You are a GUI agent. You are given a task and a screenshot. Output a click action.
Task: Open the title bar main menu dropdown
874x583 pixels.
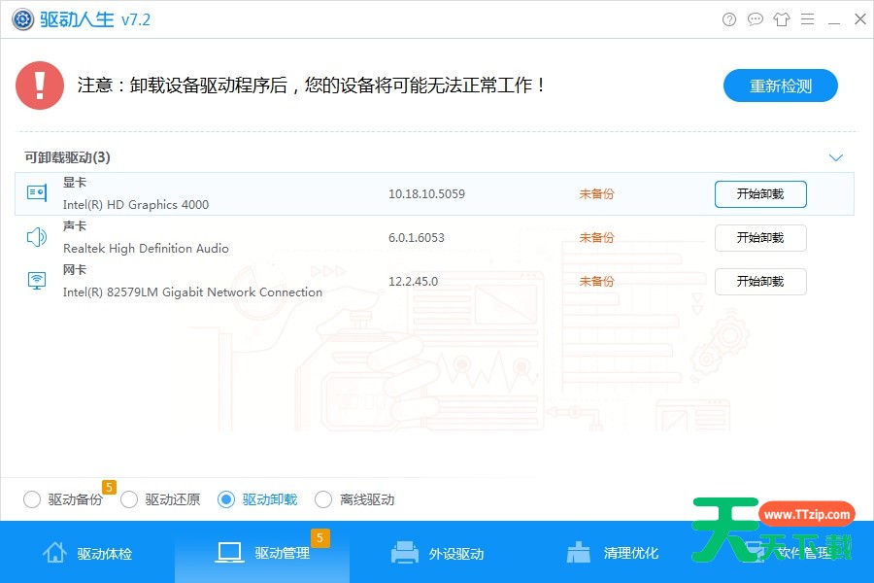click(x=807, y=19)
